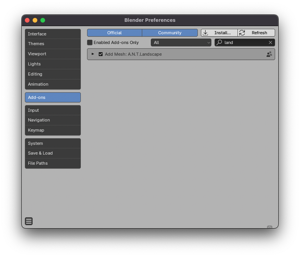This screenshot has width=300, height=257.
Task: Go to System preferences
Action: point(53,143)
